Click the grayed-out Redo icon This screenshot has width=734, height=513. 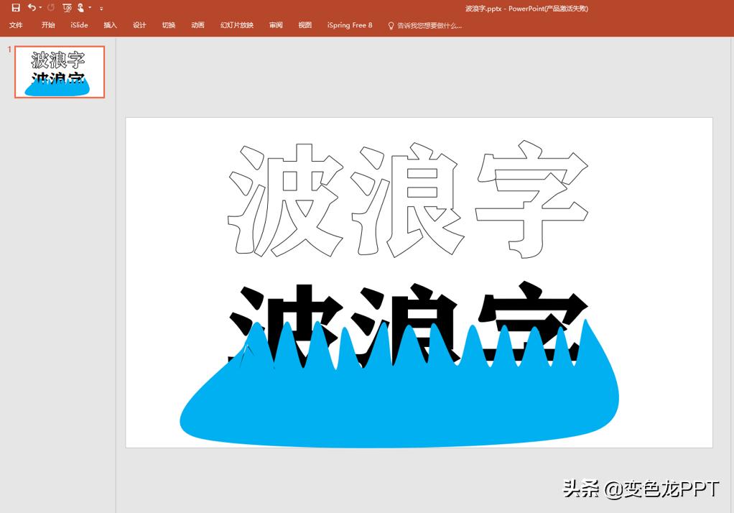coord(52,8)
